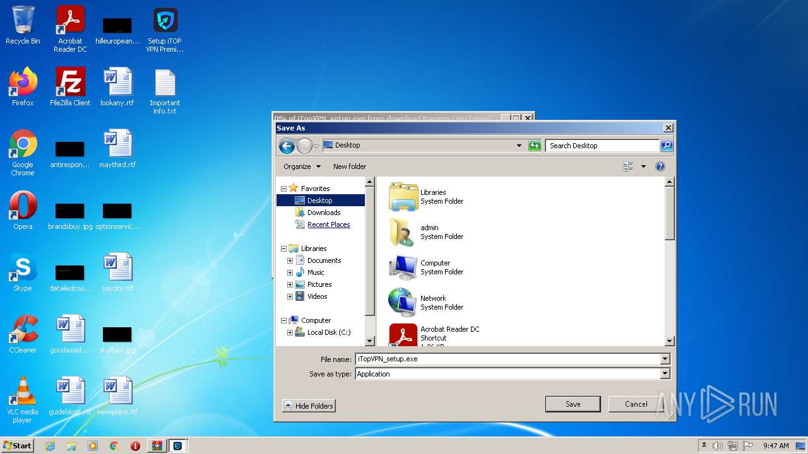Click the File name input field

(508, 359)
